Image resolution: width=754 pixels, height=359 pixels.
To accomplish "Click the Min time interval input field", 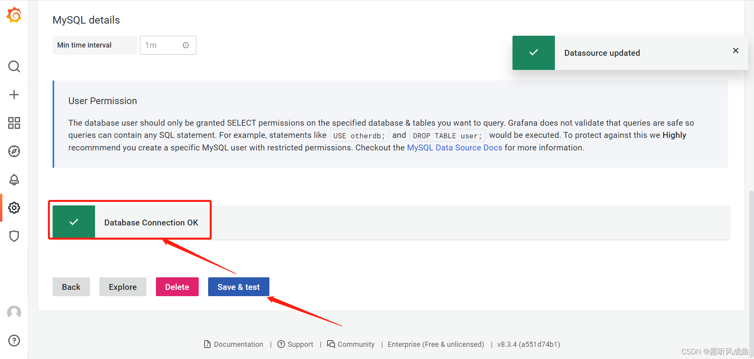I will click(x=168, y=45).
